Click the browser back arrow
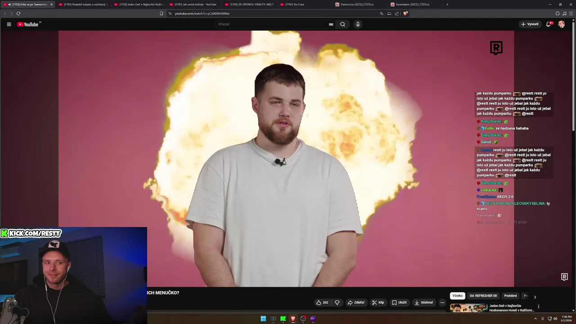Viewport: 576px width, 324px height. 5,13
